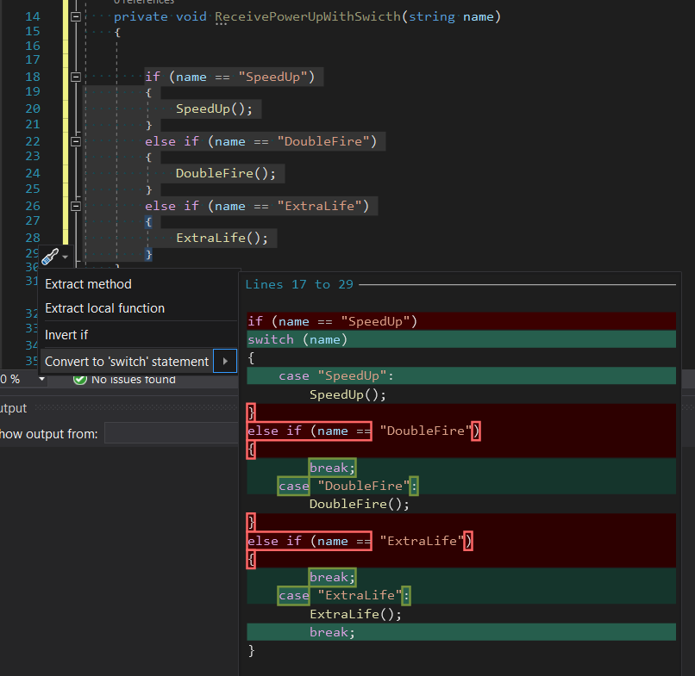Choose Extract local function

[x=104, y=308]
